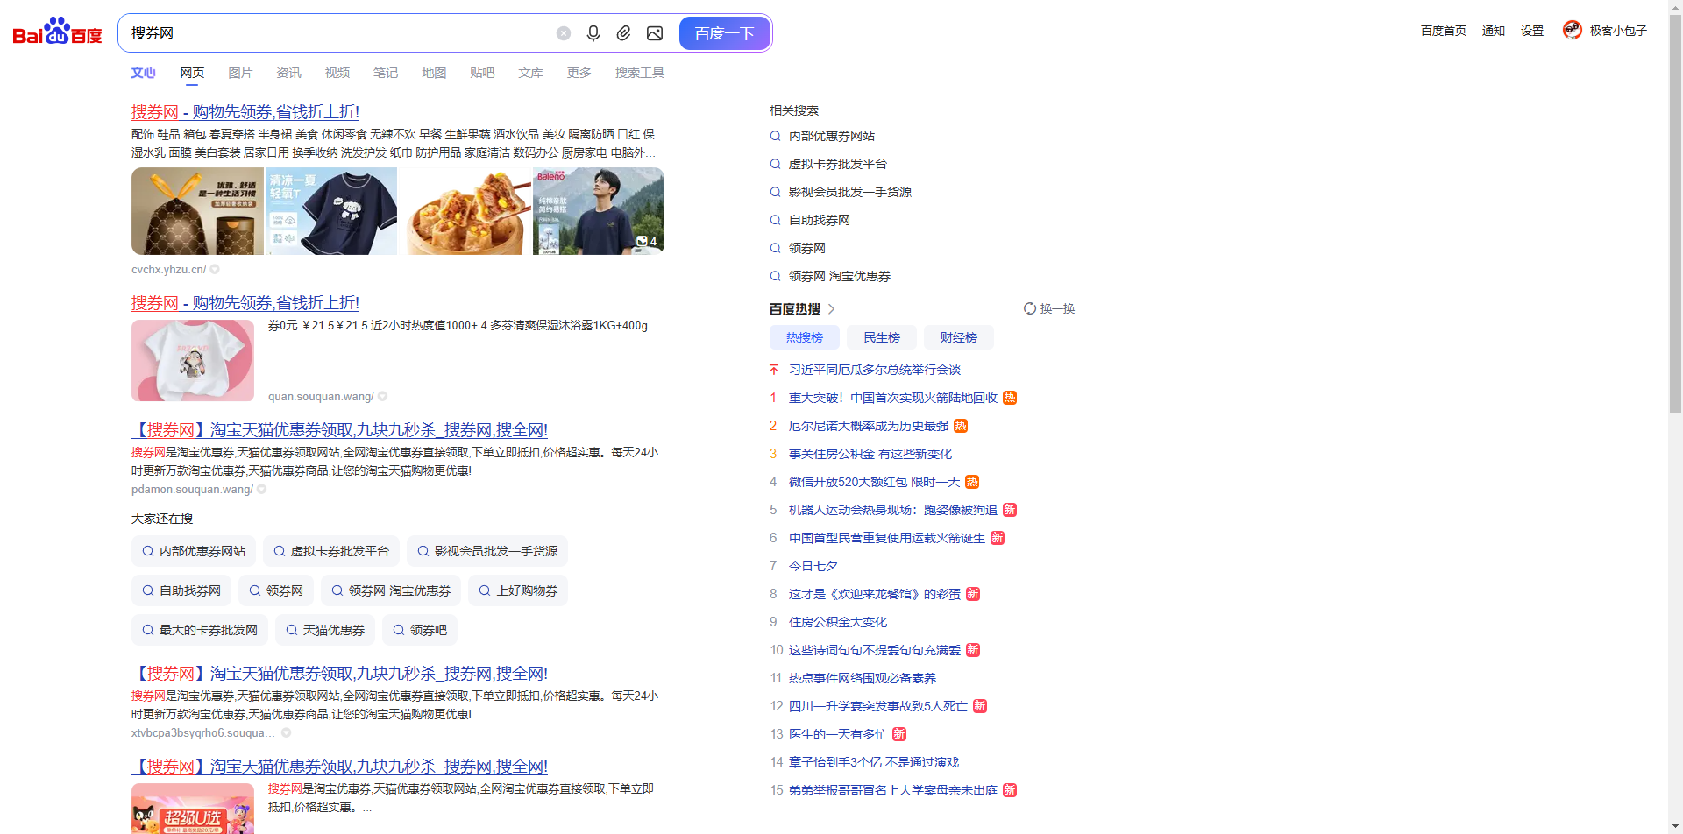Choose the 自助找券网 suggestion chip
Viewport: 1683px width, 834px height.
pos(181,590)
